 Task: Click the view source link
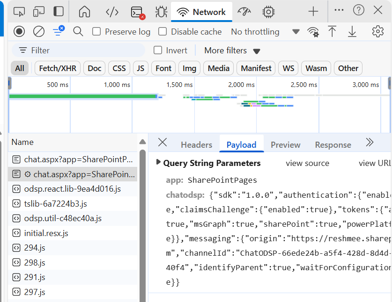(309, 163)
